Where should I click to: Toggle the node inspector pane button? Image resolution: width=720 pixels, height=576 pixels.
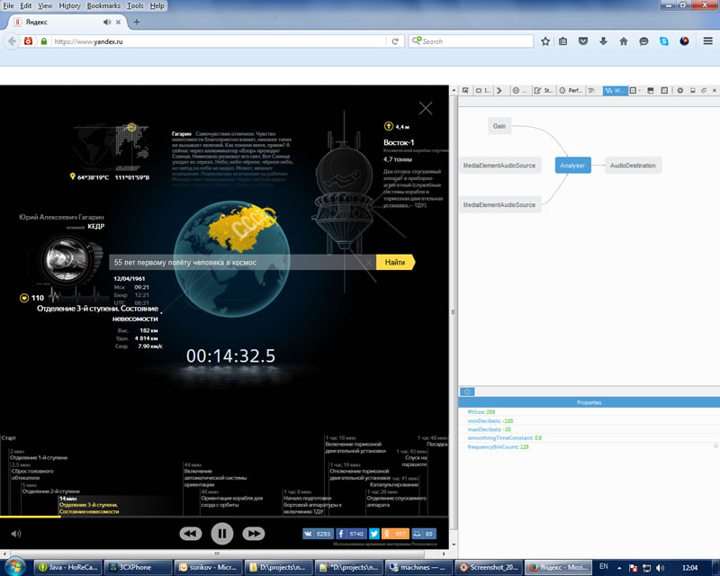[x=467, y=391]
